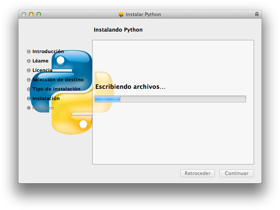This screenshot has height=210, width=280.
Task: Click the lock icon in title bar
Action: pos(257,14)
